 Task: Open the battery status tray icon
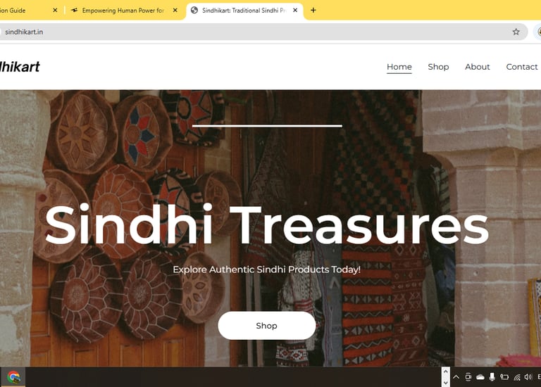pyautogui.click(x=504, y=377)
